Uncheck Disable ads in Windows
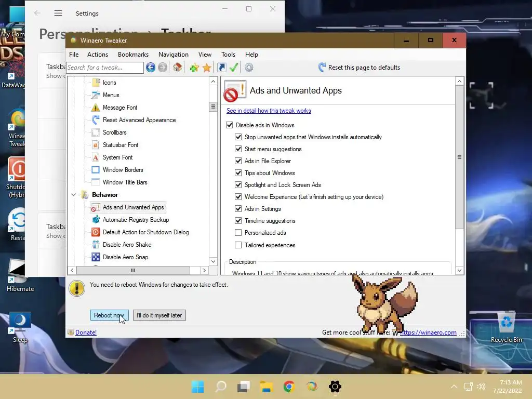This screenshot has height=399, width=532. tap(230, 125)
